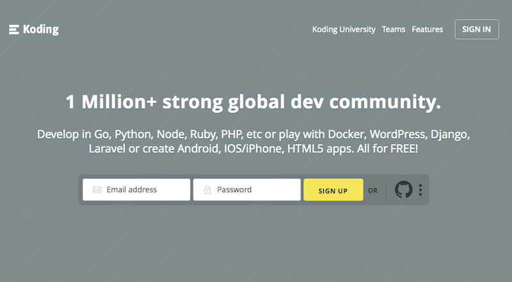Screen dimensions: 512x282
Task: Focus the Email address field
Action: coord(136,190)
